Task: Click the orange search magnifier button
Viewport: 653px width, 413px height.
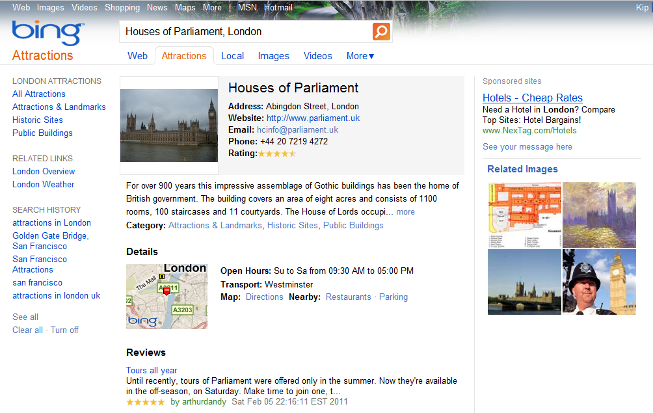Action: pyautogui.click(x=381, y=32)
